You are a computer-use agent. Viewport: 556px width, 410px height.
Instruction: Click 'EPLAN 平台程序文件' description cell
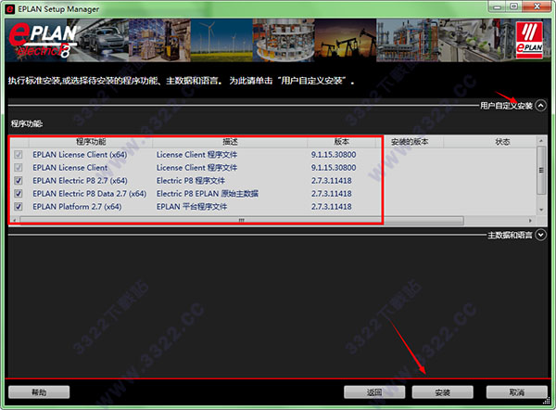click(x=192, y=207)
